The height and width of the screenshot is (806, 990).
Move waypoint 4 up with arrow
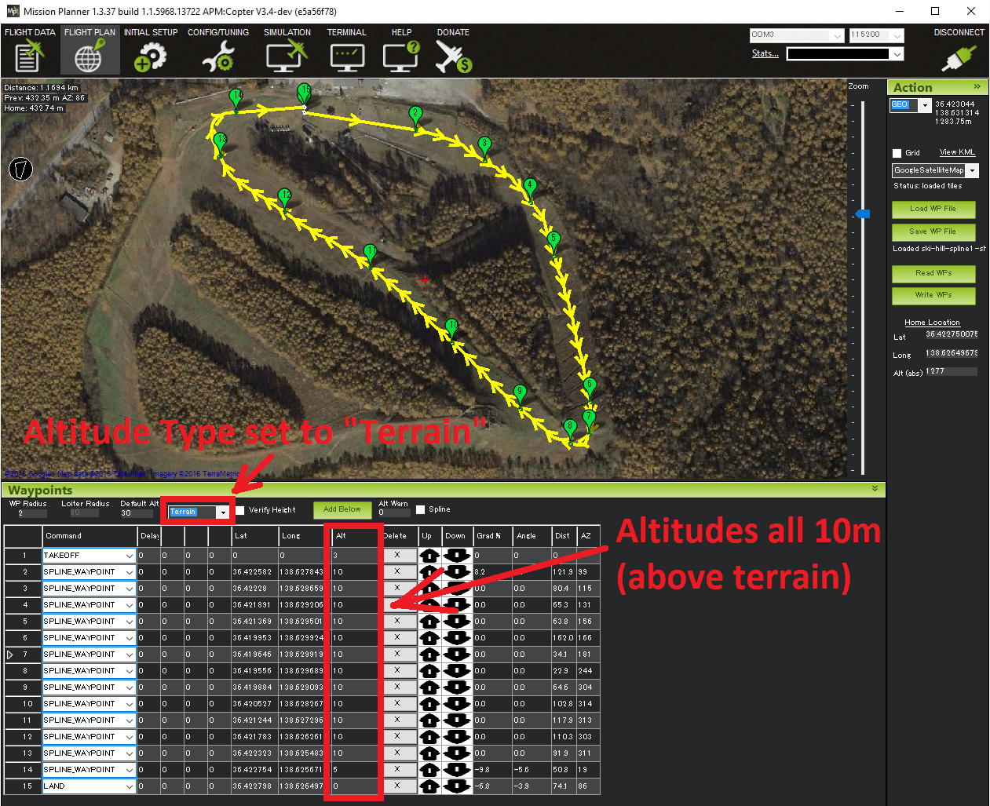[x=429, y=605]
